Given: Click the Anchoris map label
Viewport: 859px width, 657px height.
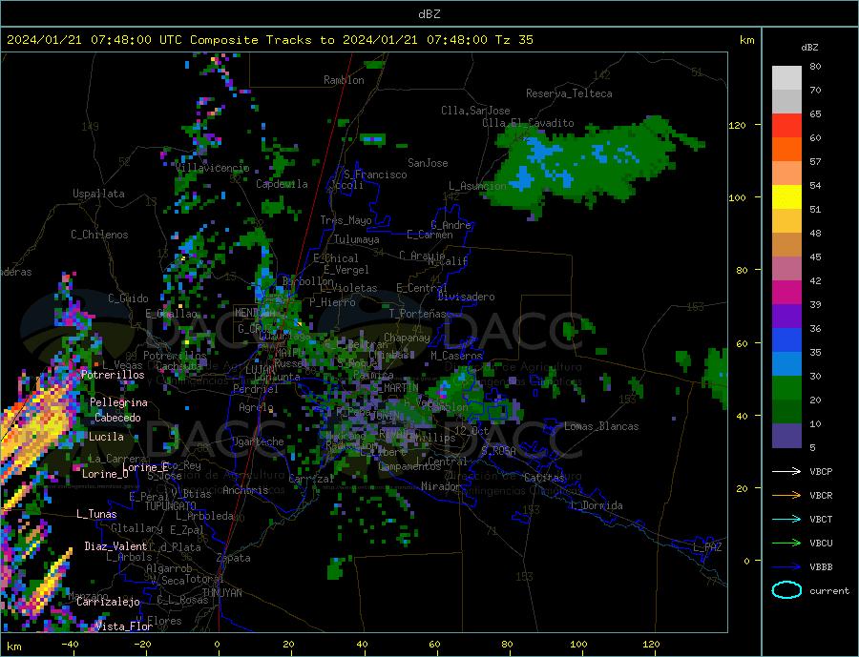Looking at the screenshot, I should click(245, 490).
